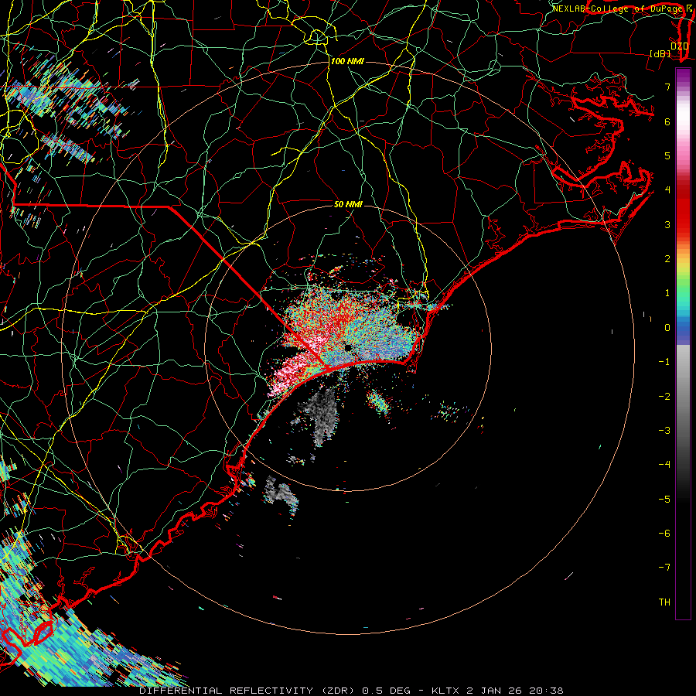696x696 pixels.
Task: Click the "50 NMI" range ring label
Action: point(348,204)
